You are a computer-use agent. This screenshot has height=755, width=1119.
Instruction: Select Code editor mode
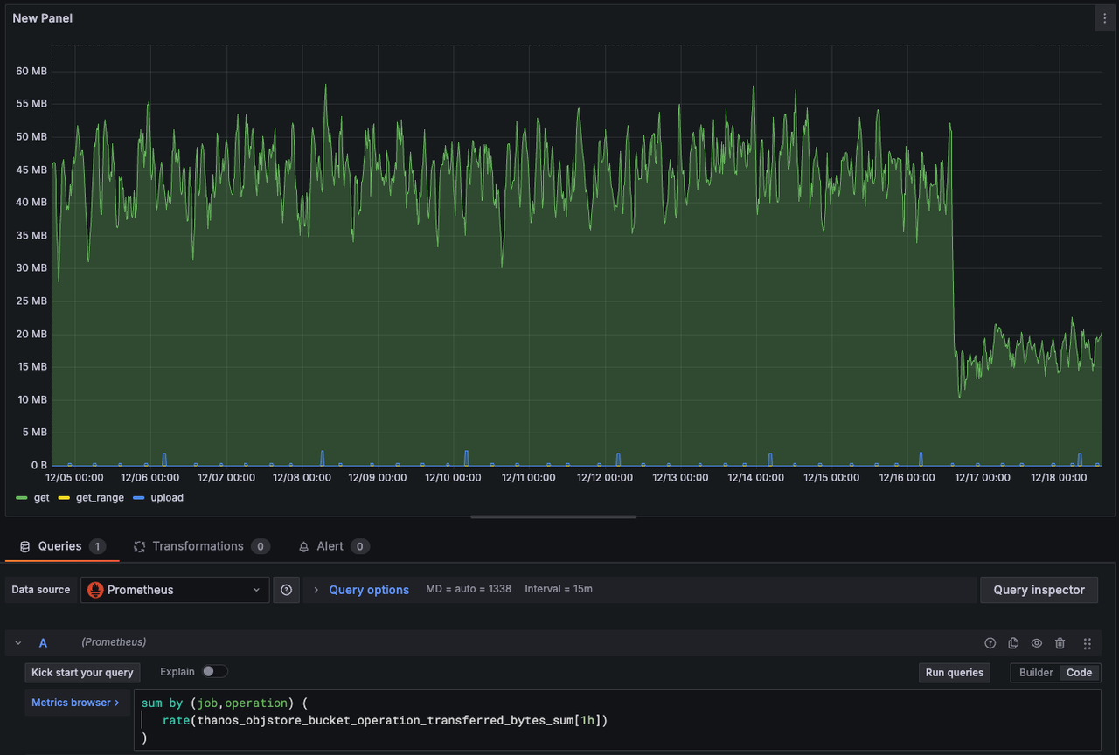coord(1079,673)
